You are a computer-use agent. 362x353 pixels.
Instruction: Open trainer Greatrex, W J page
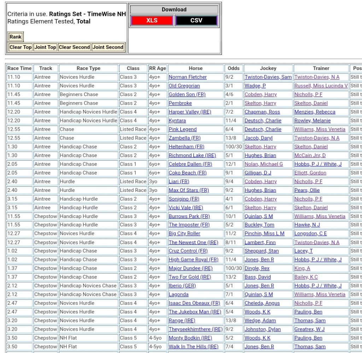tap(309, 329)
